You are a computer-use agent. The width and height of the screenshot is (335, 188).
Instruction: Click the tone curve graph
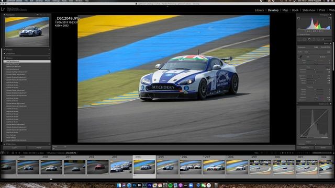pos(314,123)
